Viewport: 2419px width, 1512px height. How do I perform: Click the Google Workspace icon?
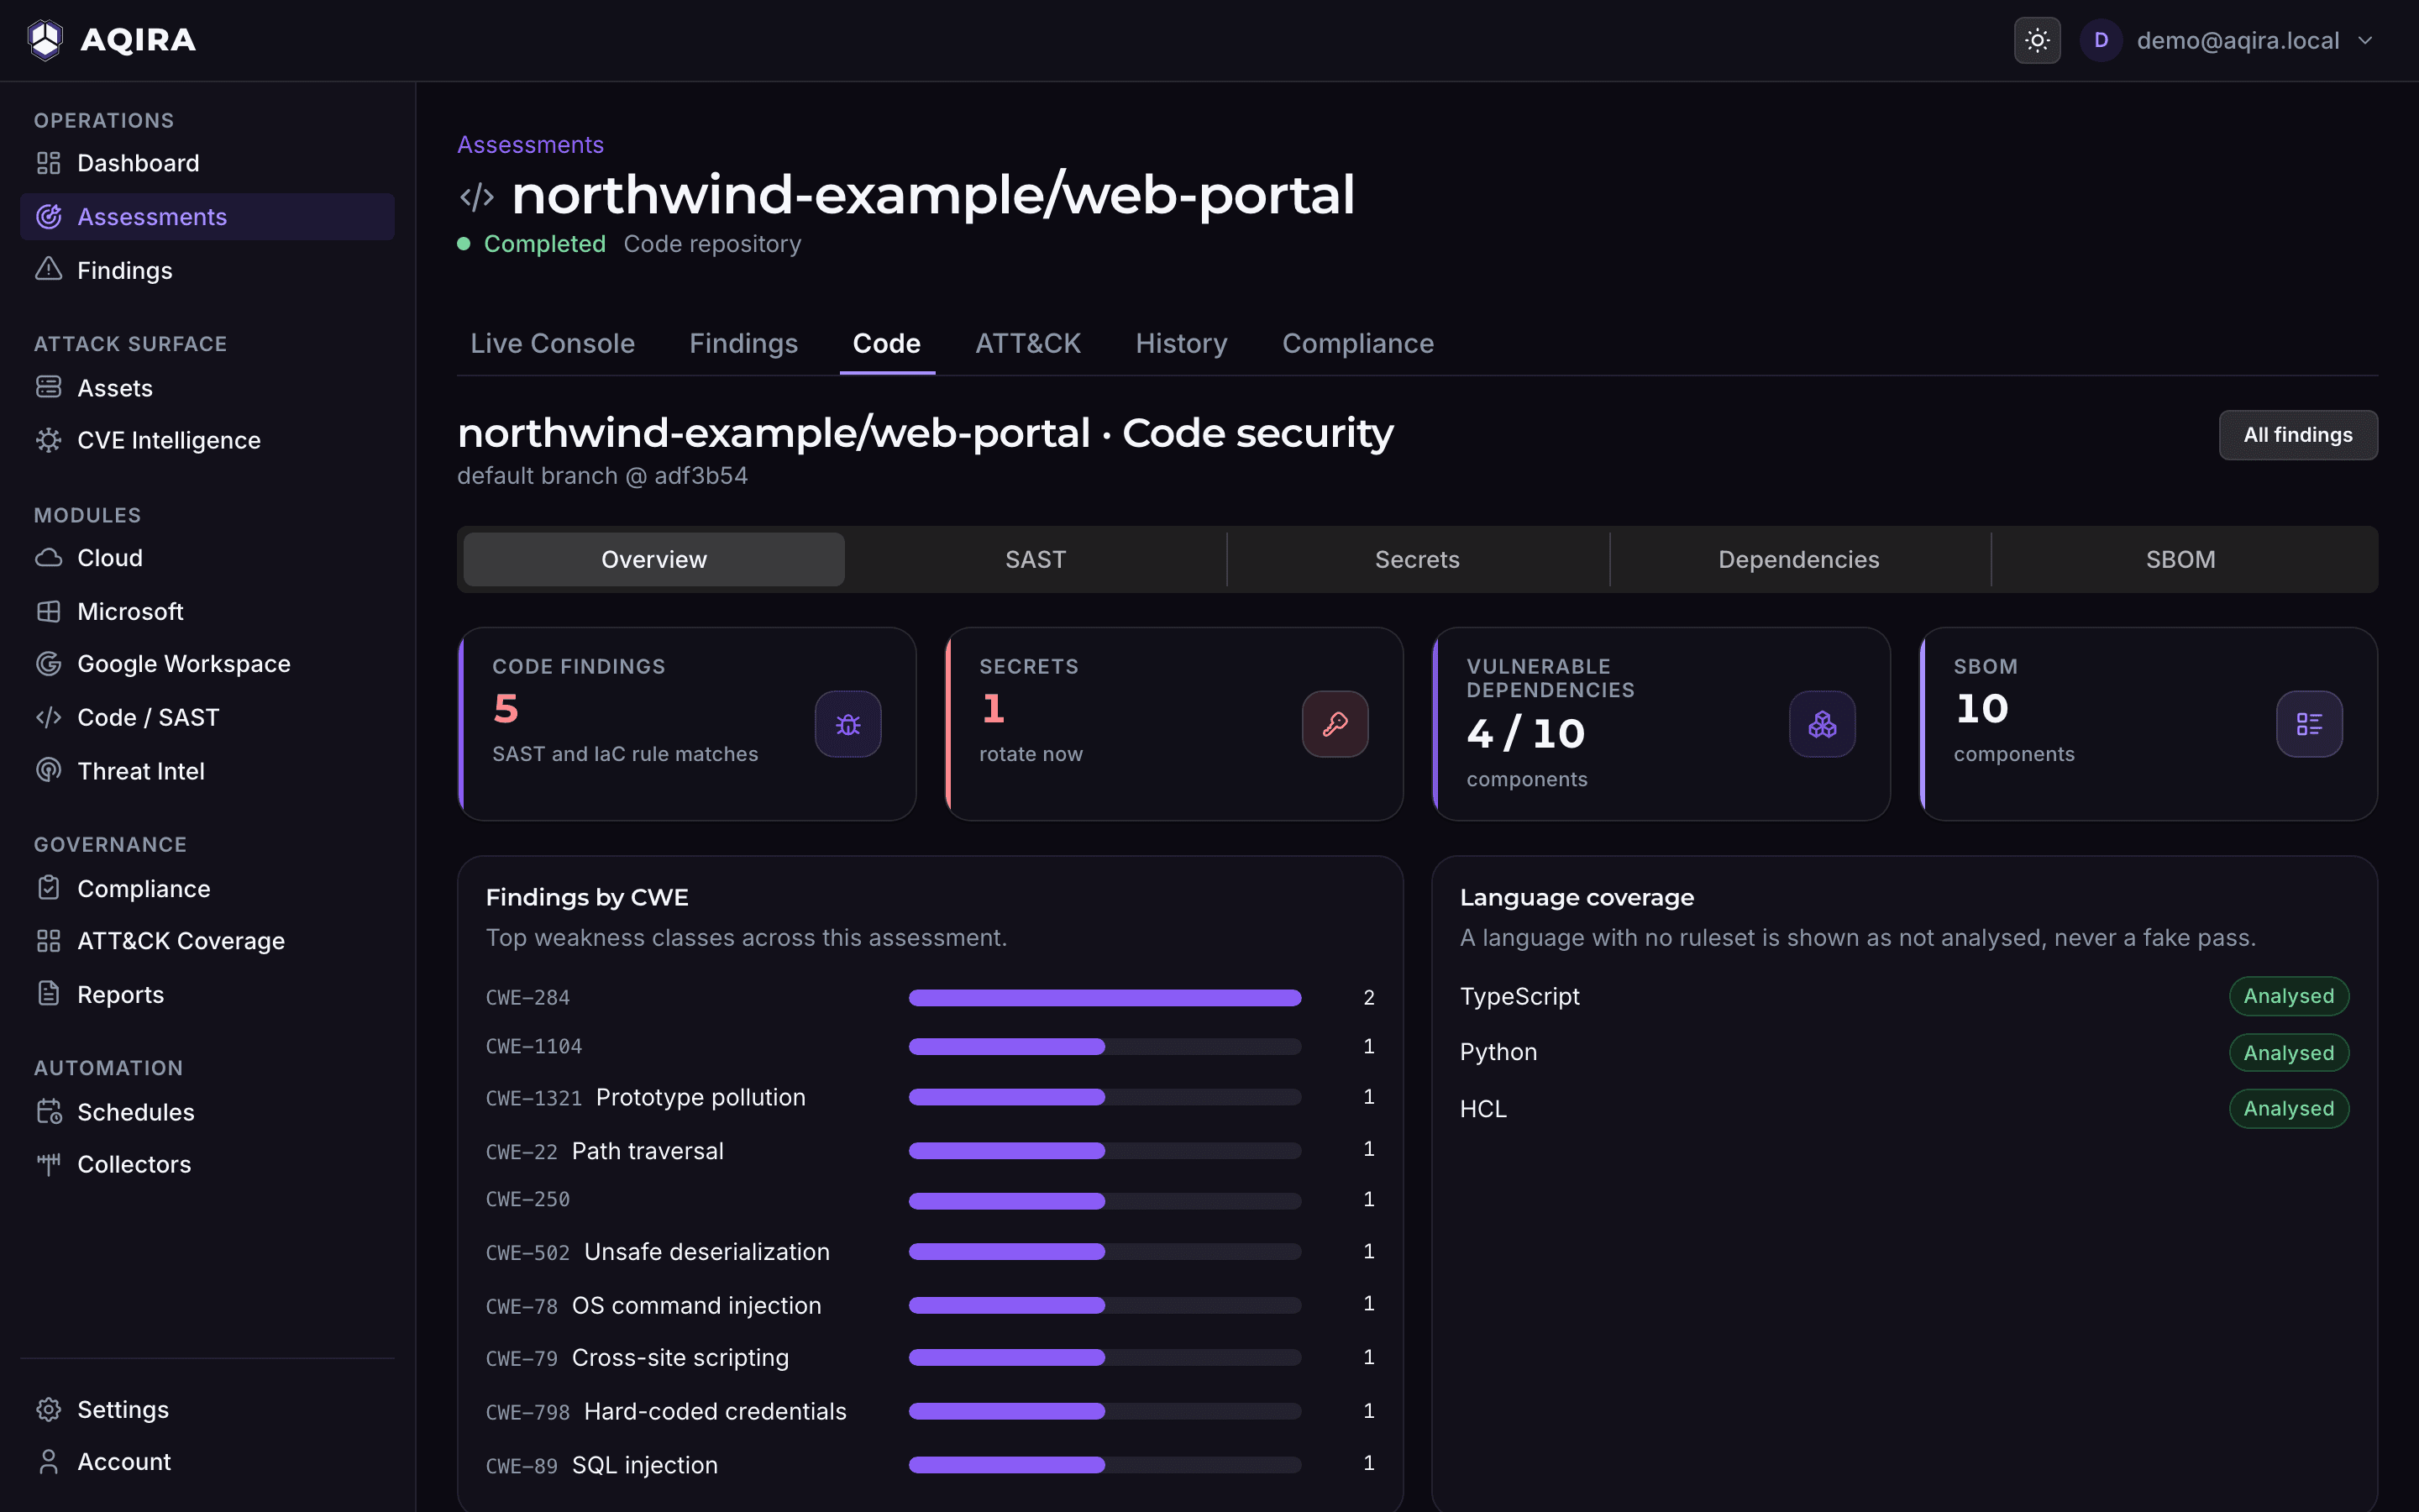(x=48, y=664)
